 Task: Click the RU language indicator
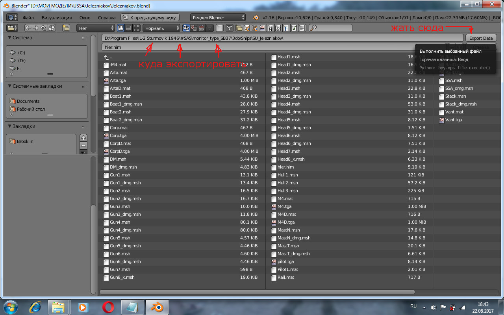(413, 306)
